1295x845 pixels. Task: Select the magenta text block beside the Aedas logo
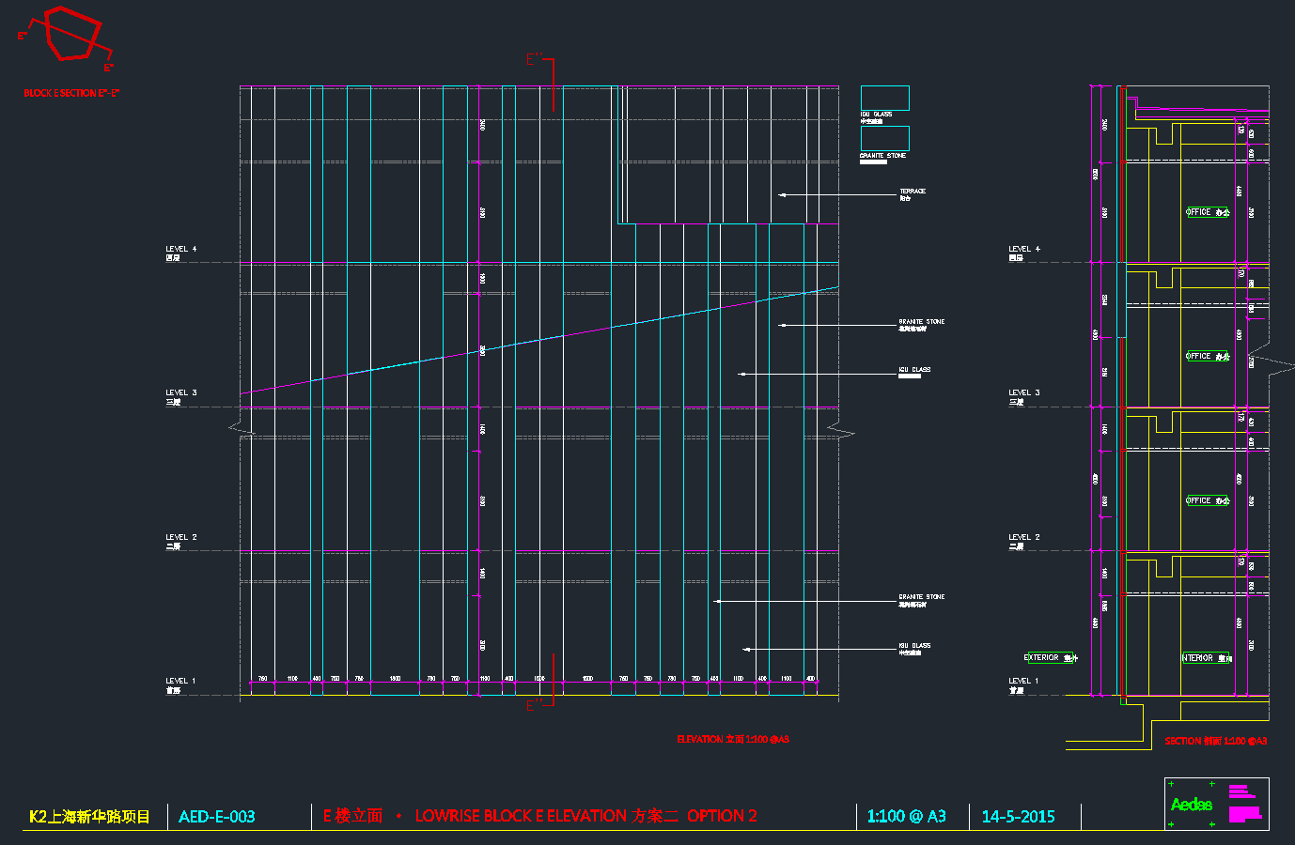[1244, 804]
